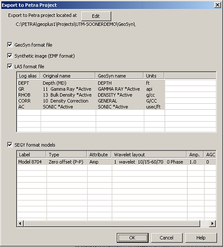Screen dimensions: 223x247
Task: Click the Cancel button
Action: 167,238
